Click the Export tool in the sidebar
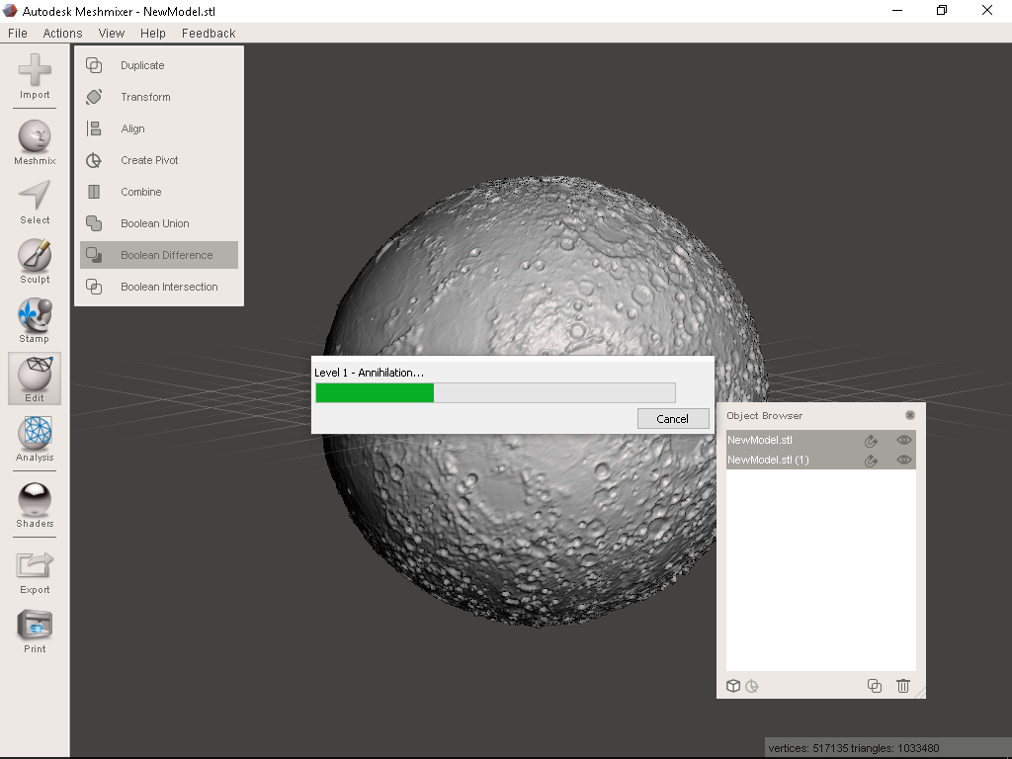The width and height of the screenshot is (1012, 759). tap(34, 565)
